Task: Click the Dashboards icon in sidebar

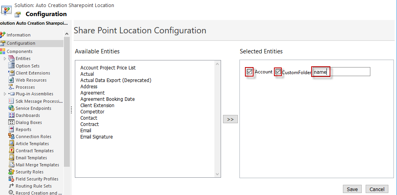Action: coord(11,115)
